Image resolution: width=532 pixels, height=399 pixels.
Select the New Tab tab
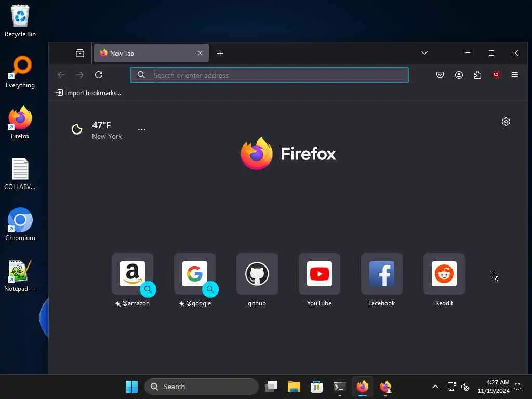[x=151, y=54]
